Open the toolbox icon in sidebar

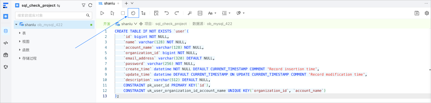tap(6, 55)
